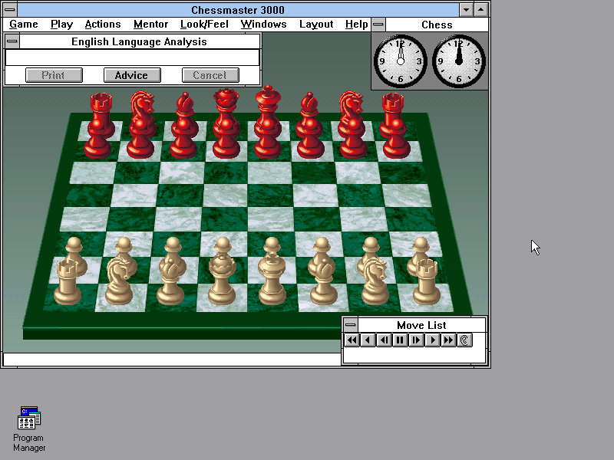Jump to the last move in Move List

click(448, 340)
